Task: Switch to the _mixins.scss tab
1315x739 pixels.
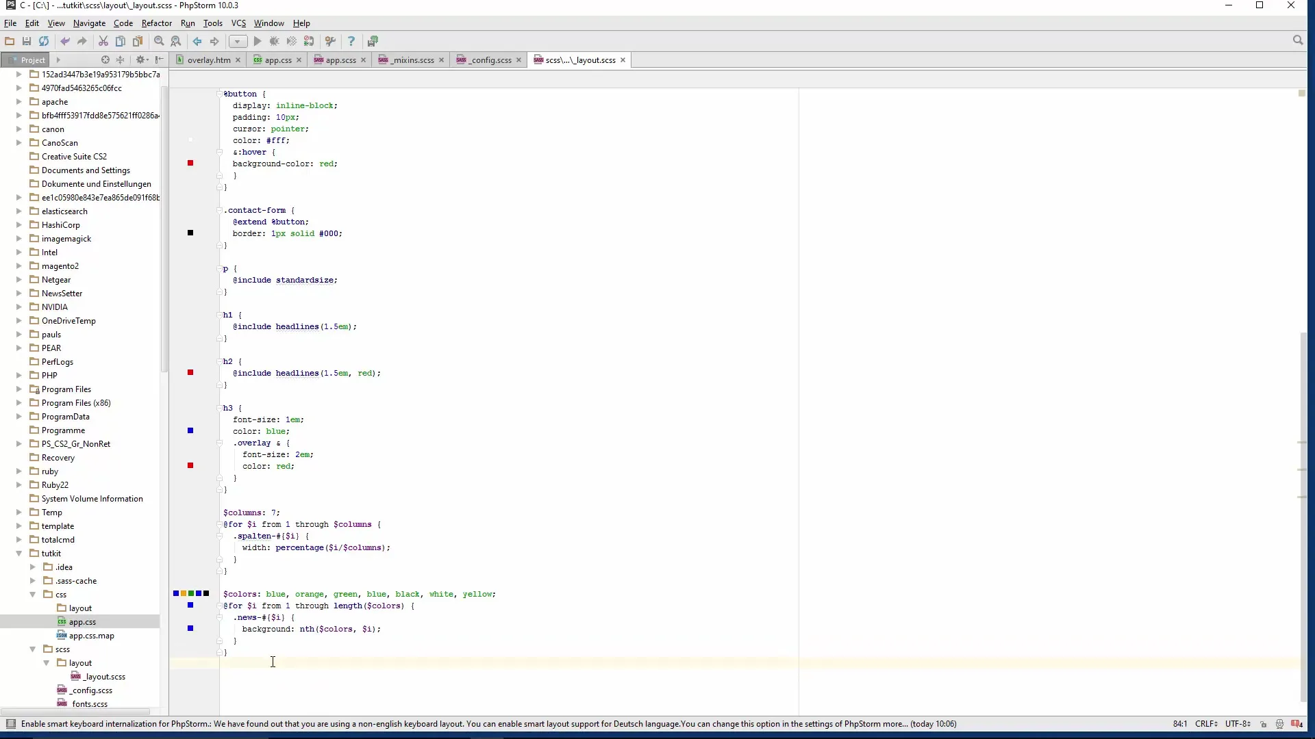Action: [412, 60]
